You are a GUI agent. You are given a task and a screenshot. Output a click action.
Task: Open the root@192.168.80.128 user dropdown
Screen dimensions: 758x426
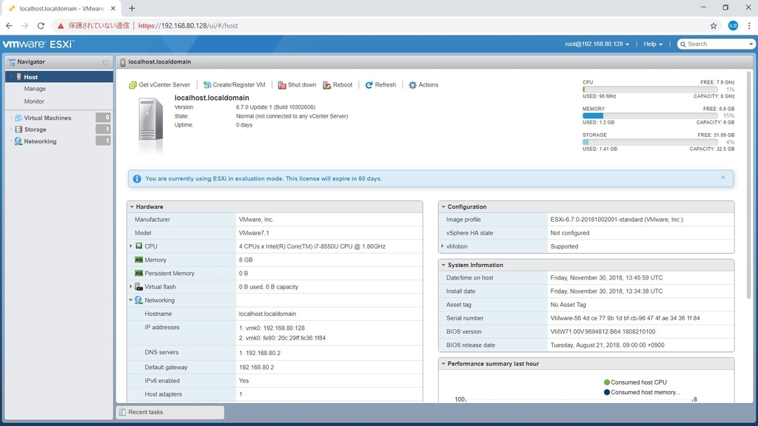point(597,44)
